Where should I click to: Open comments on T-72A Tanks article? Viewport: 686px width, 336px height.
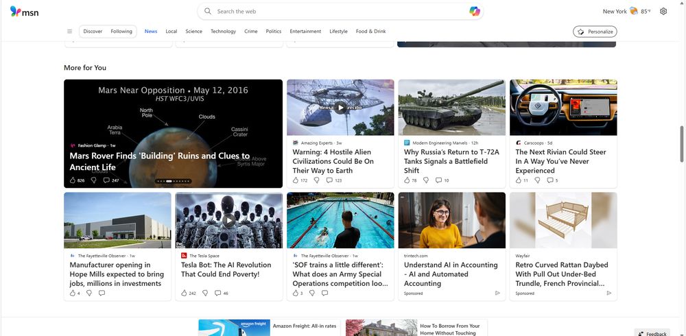point(442,180)
